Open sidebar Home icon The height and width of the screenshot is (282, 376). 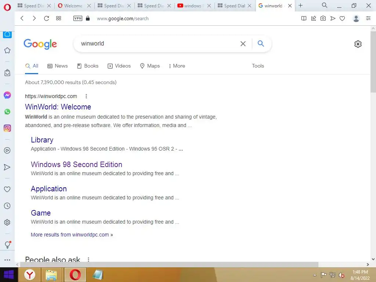click(7, 34)
